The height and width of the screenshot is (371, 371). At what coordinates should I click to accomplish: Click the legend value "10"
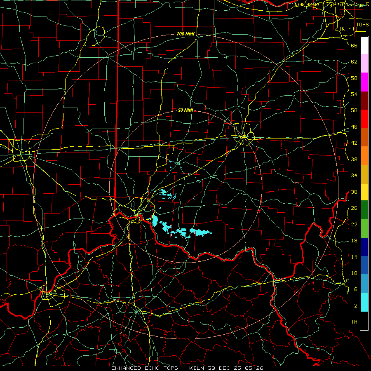354,273
